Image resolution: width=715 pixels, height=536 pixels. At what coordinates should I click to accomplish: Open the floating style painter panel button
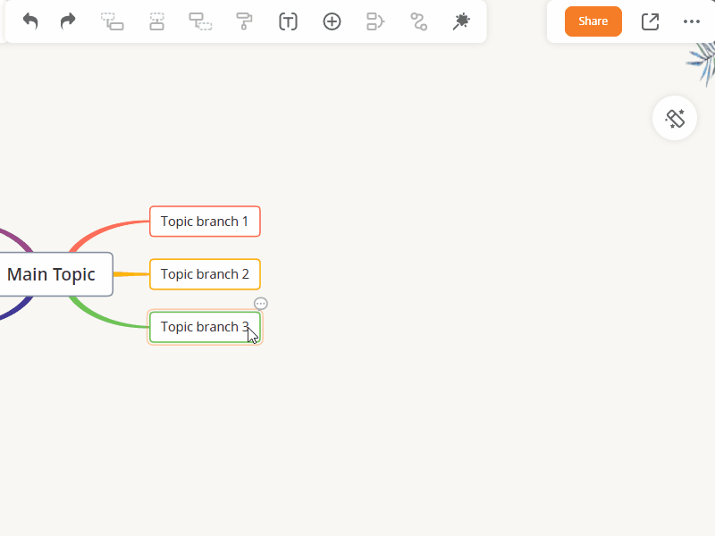pyautogui.click(x=675, y=118)
